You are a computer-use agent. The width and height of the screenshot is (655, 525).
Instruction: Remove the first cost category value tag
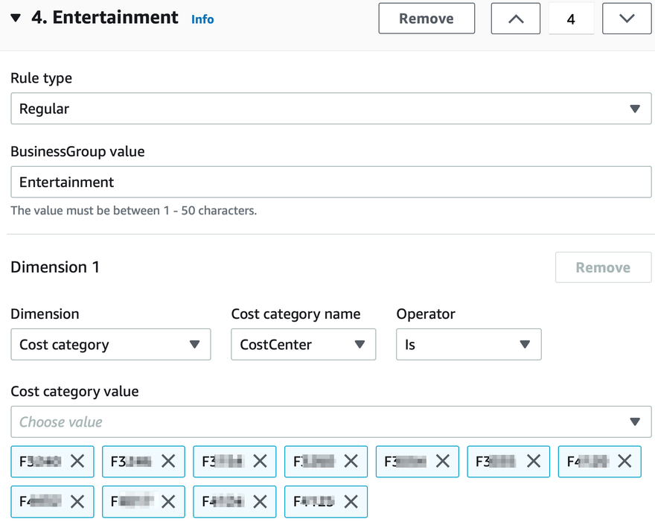(77, 462)
